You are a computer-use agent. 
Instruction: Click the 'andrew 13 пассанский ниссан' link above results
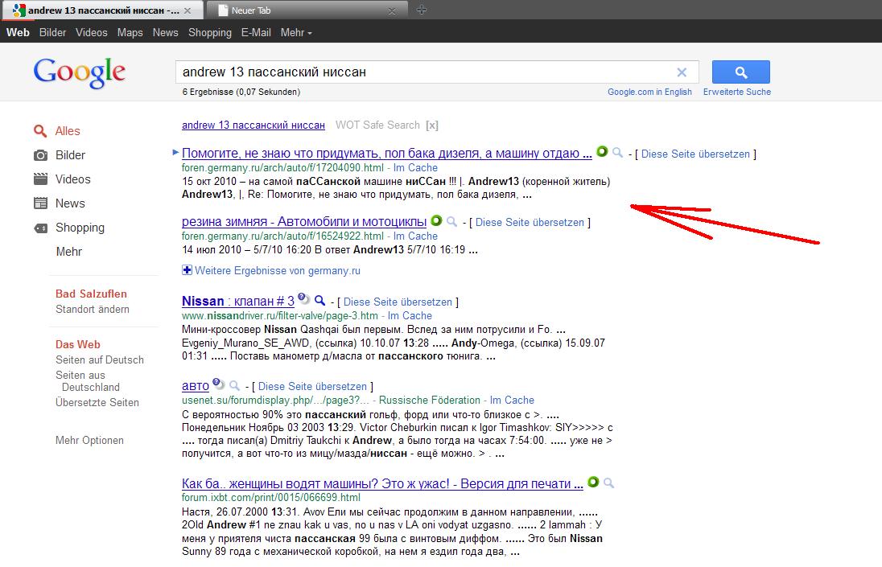coord(253,125)
